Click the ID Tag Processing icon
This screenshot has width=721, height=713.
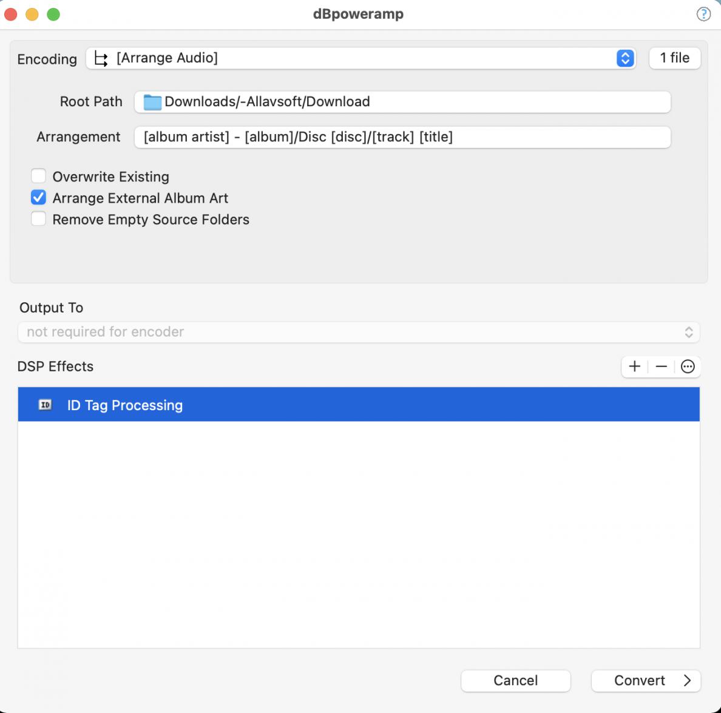[x=46, y=405]
